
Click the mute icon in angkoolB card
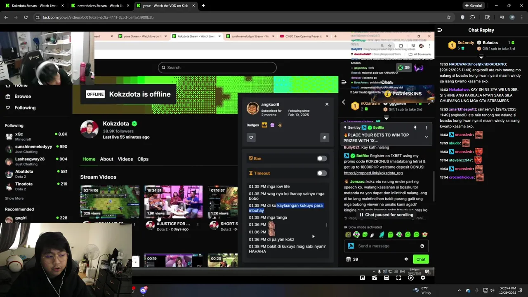(x=325, y=138)
